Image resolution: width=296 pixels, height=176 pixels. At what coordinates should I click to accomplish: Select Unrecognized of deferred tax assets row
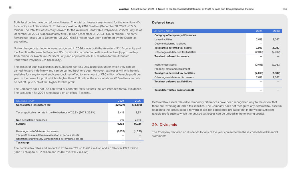(x=78, y=131)
